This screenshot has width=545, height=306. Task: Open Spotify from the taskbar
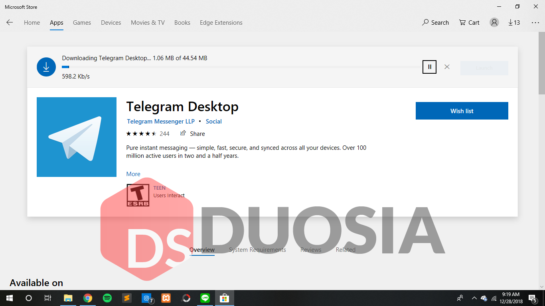[107, 298]
